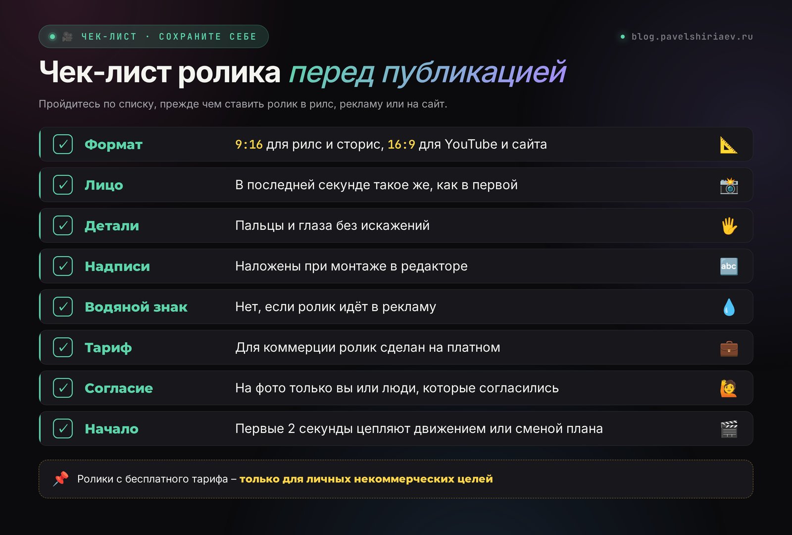The width and height of the screenshot is (792, 535).
Task: Click the raised hand icon in Детали row
Action: (x=729, y=226)
